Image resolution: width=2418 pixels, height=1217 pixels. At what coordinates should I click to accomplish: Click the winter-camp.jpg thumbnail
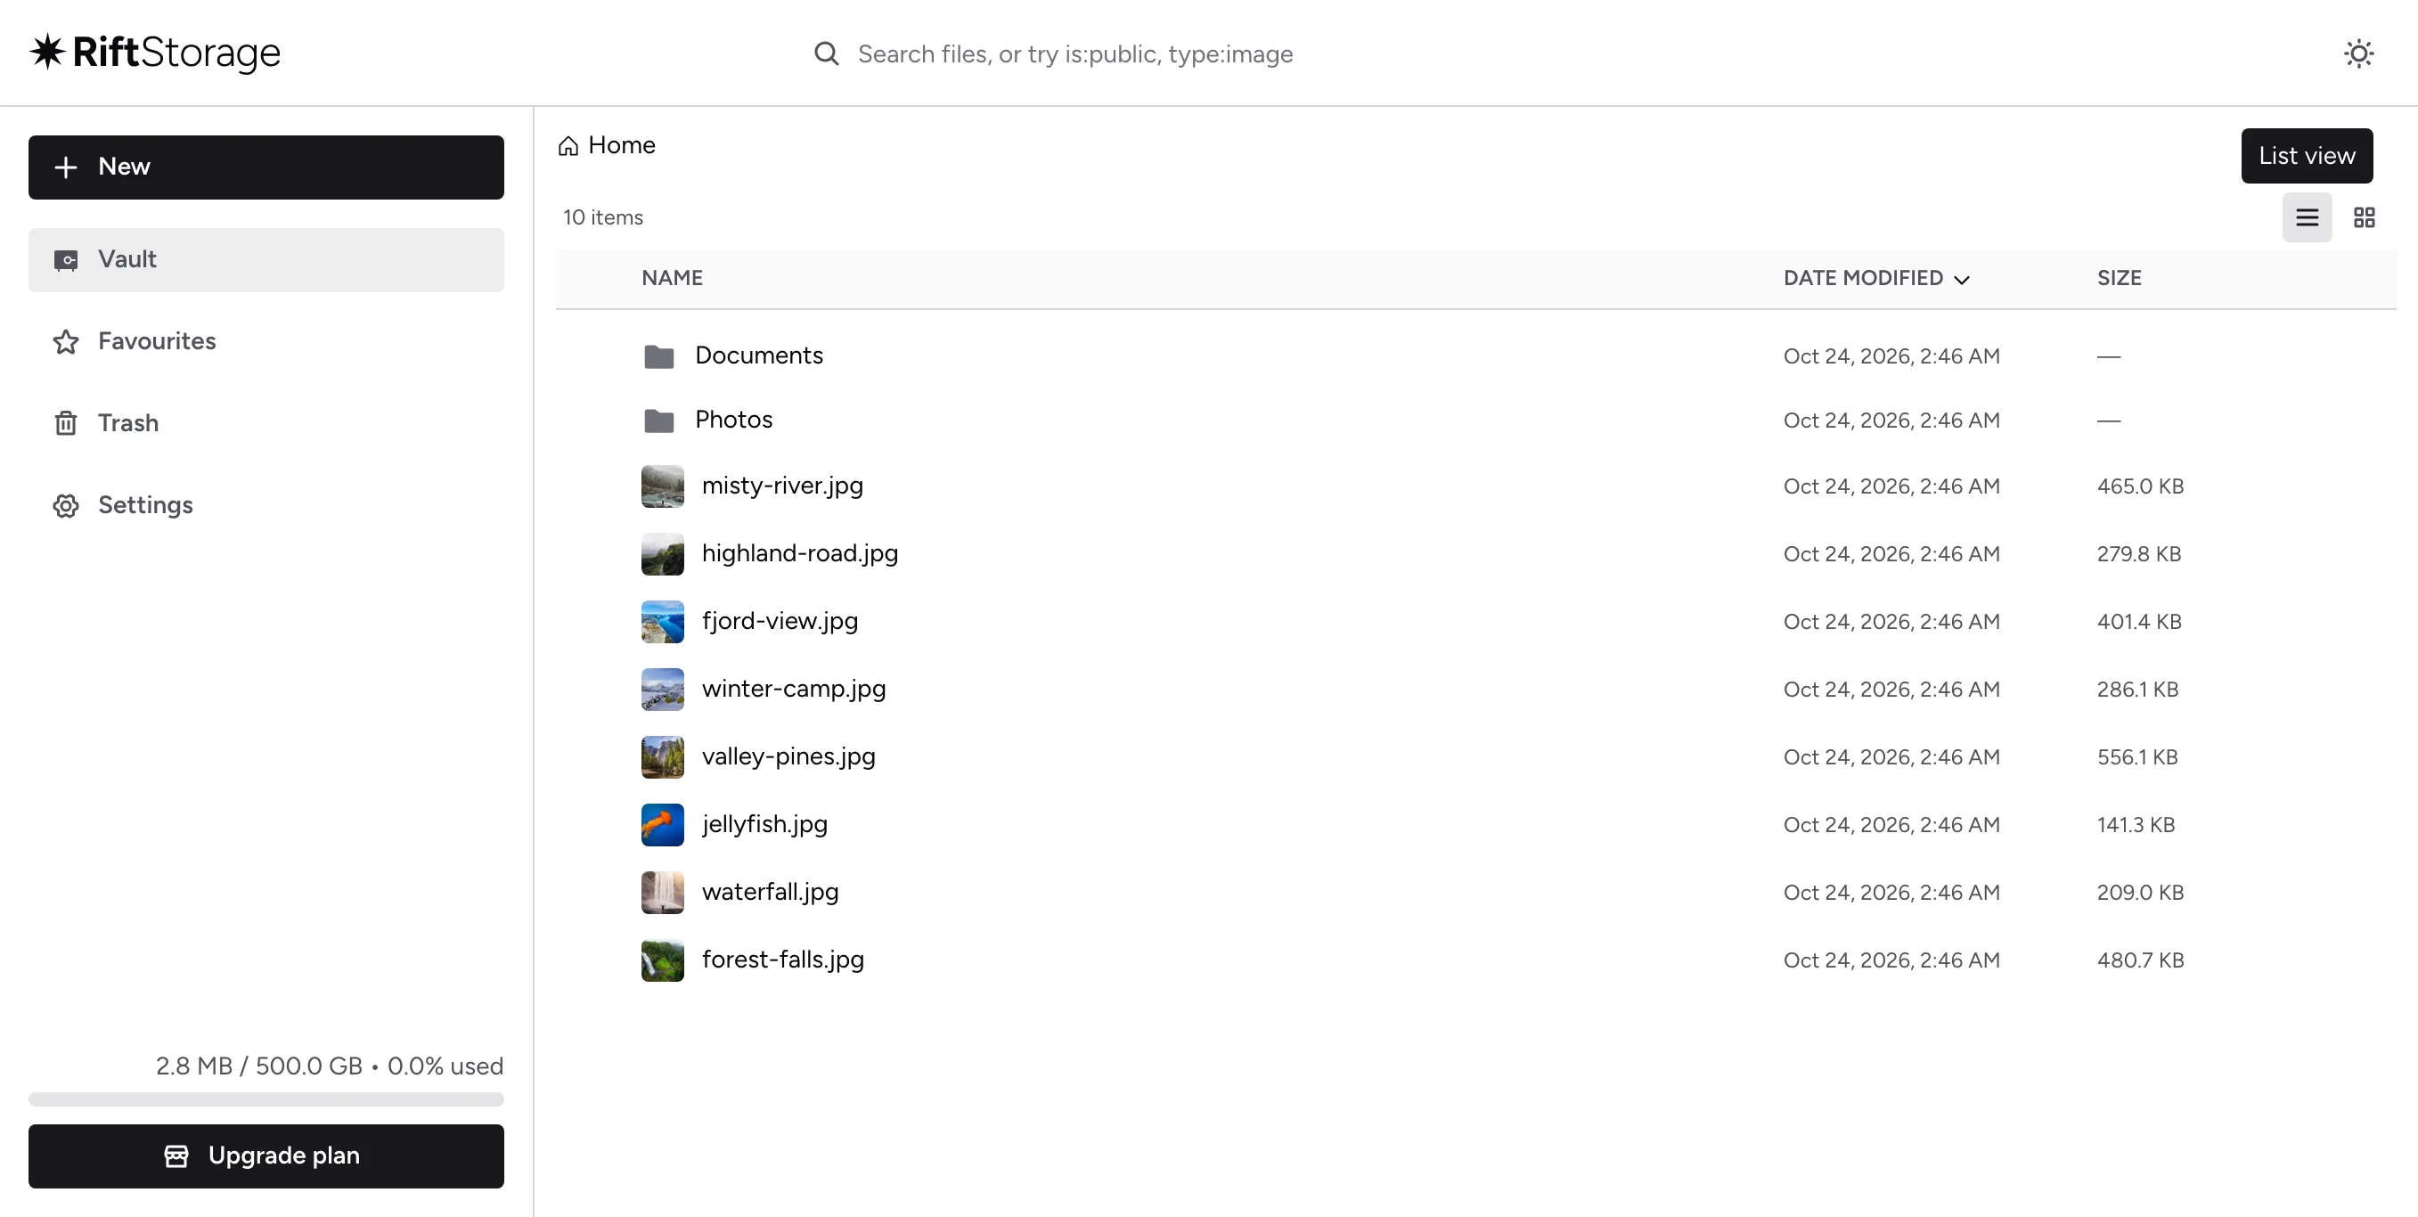tap(663, 689)
